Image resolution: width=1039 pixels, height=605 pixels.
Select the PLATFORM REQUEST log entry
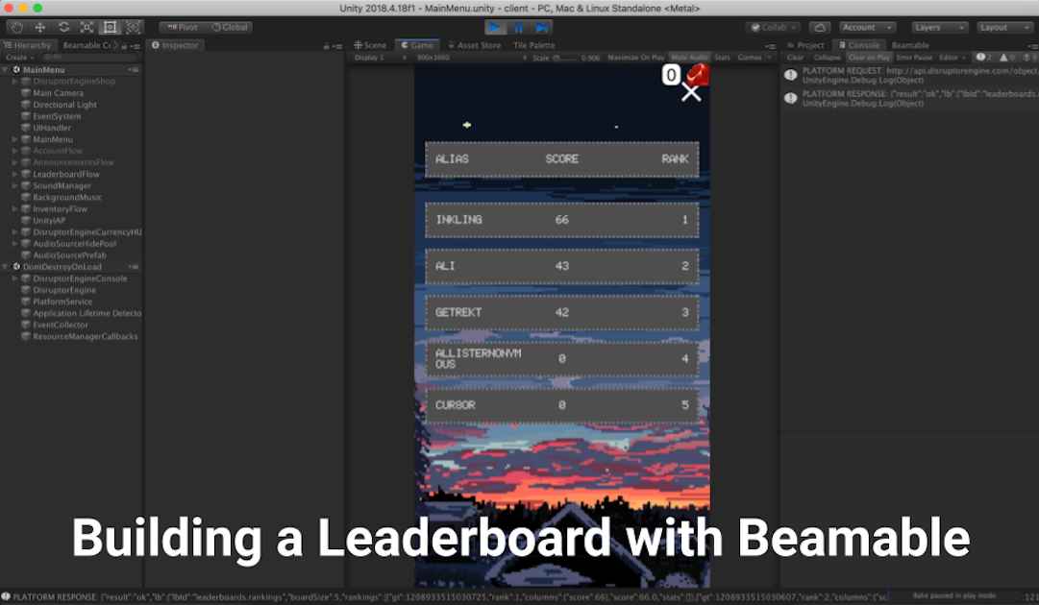[x=909, y=76]
